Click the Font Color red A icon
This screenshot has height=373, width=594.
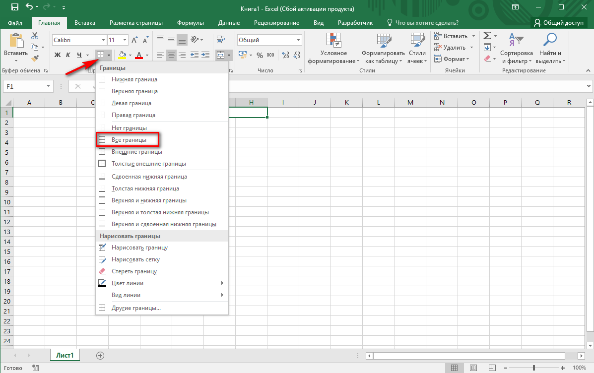139,55
